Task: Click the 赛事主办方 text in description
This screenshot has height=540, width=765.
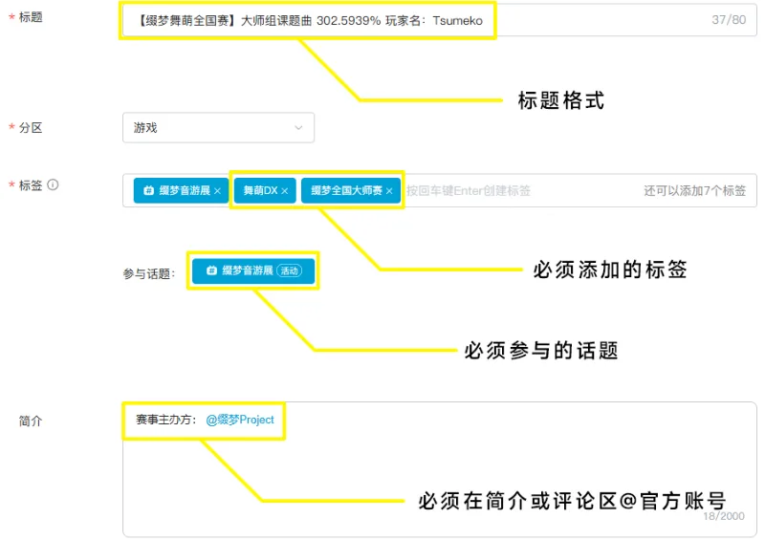Action: click(x=165, y=420)
